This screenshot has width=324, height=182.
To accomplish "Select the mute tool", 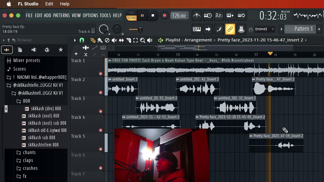I will tap(114, 40).
